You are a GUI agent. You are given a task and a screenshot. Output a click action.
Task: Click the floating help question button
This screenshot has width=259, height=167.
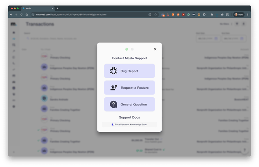click(245, 150)
